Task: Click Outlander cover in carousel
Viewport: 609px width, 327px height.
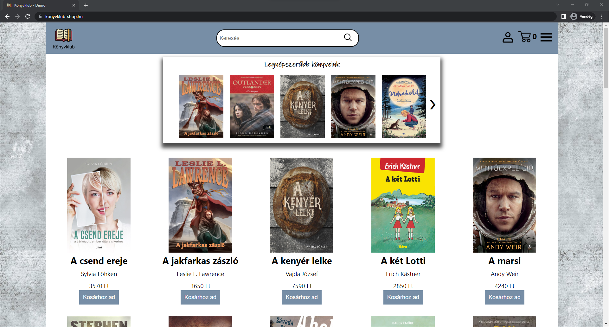Action: click(252, 107)
